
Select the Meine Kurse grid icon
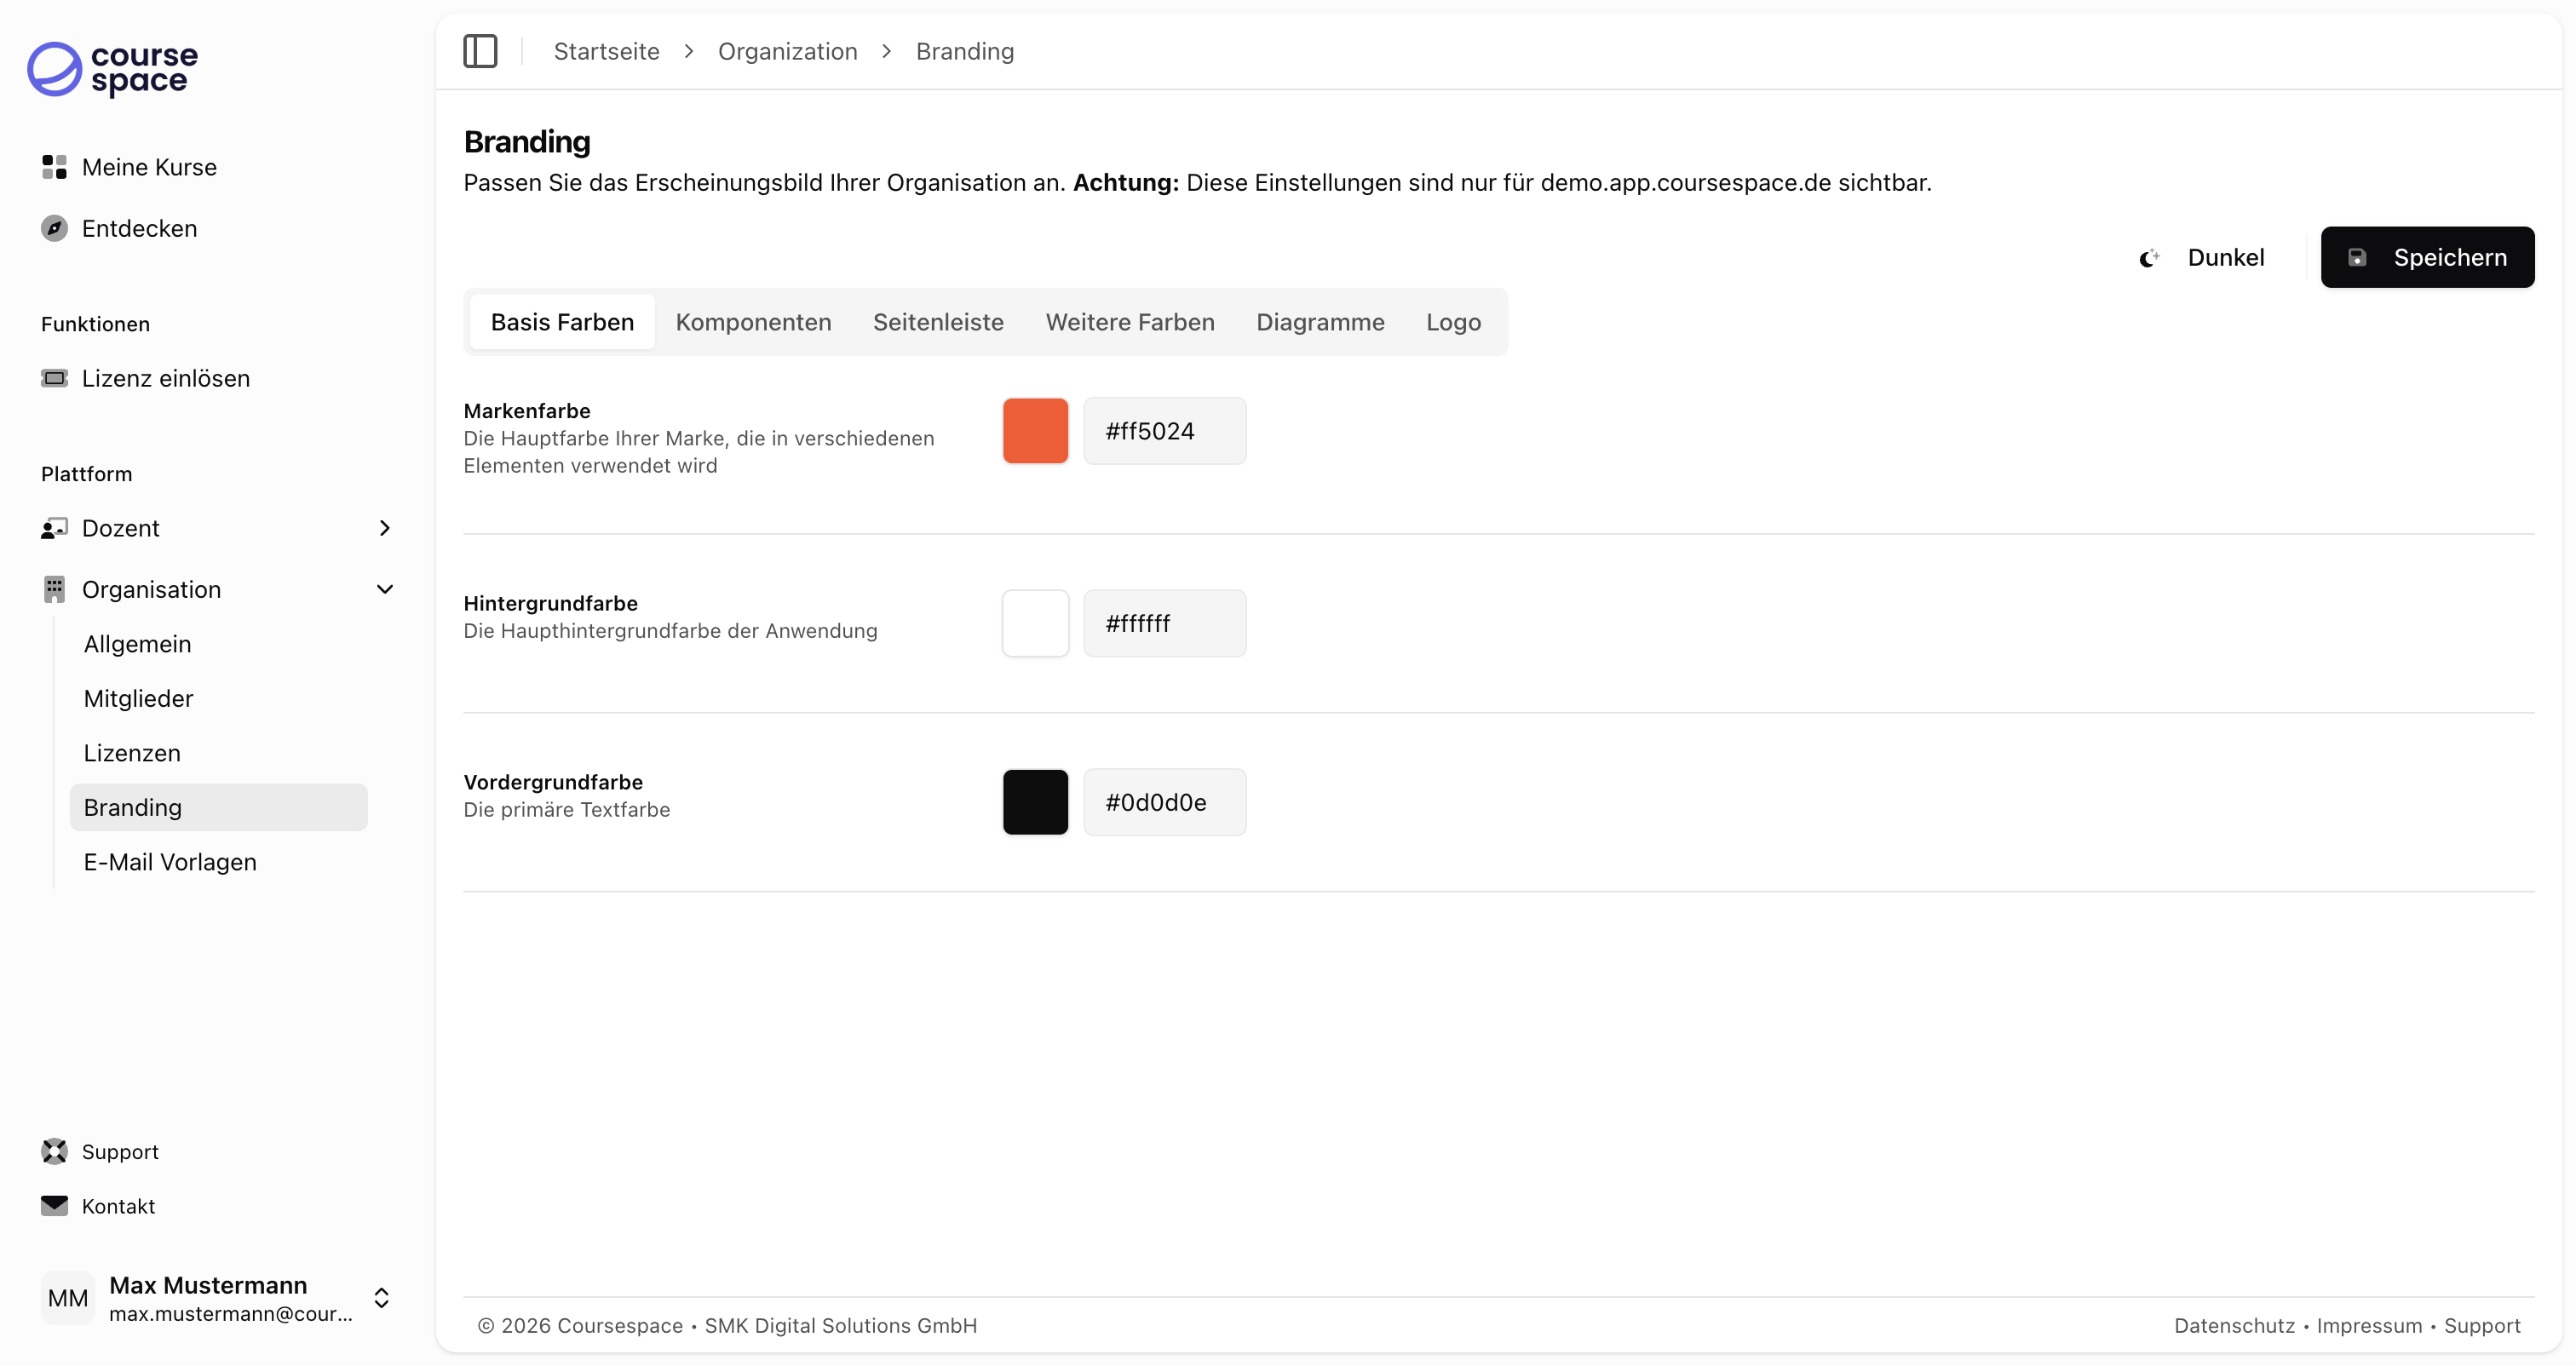[54, 167]
